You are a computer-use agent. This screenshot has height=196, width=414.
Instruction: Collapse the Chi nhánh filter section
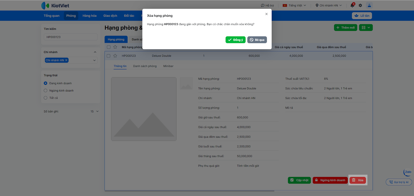tap(95, 52)
